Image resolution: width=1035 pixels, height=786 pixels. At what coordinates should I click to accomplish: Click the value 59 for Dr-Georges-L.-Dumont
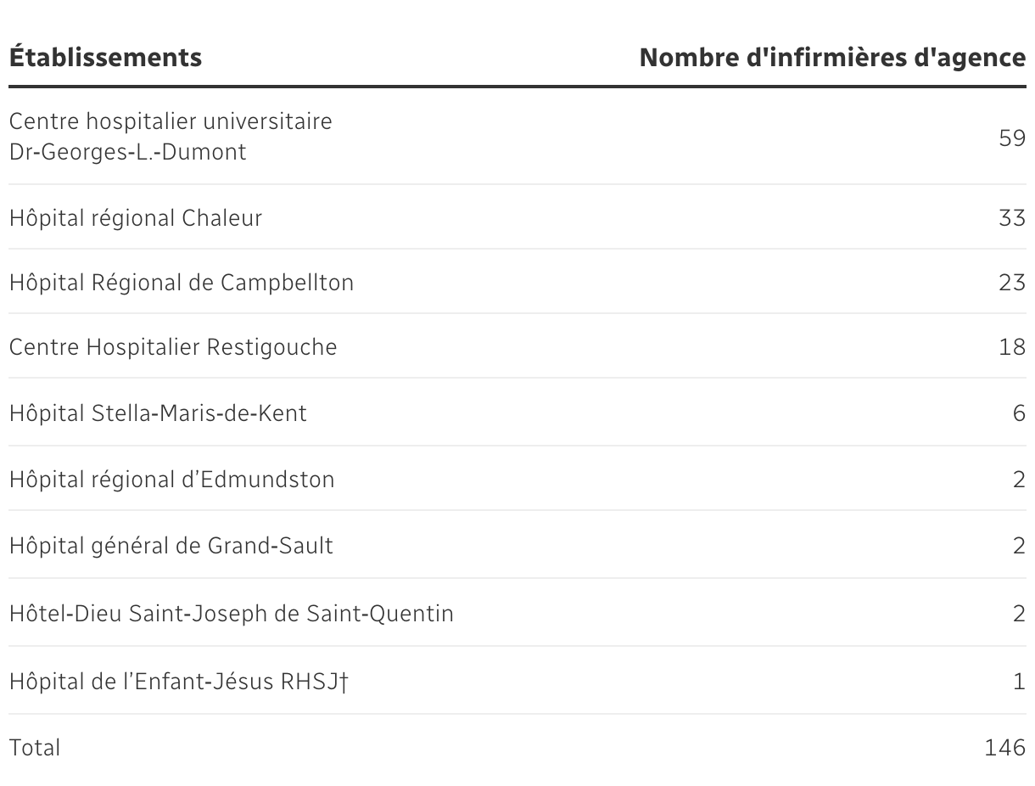pos(1012,138)
